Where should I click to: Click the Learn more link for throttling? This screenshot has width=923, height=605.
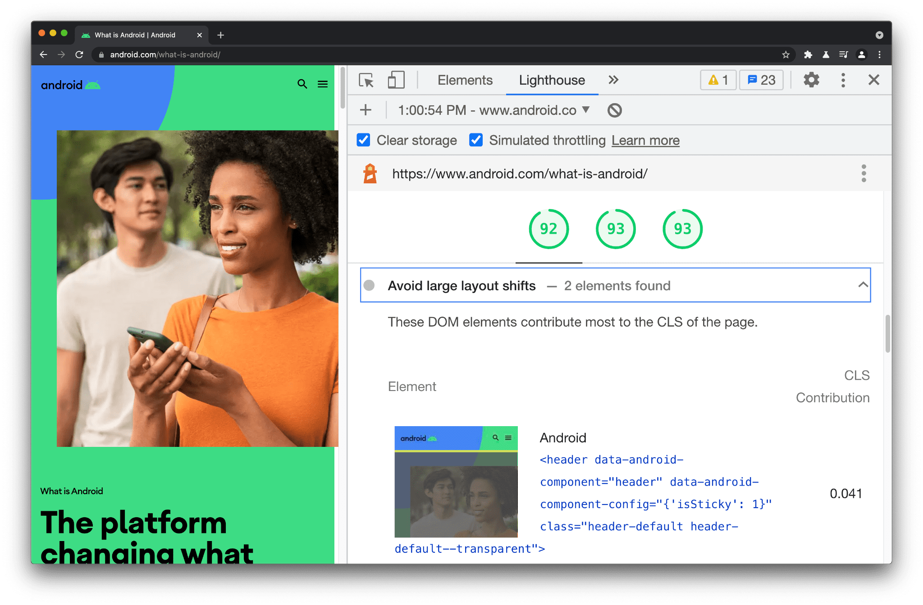click(645, 140)
